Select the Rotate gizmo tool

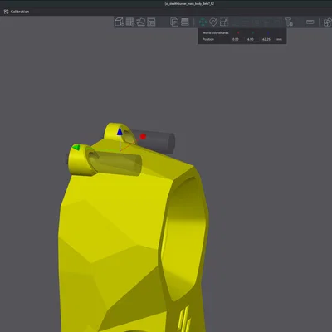[213, 22]
